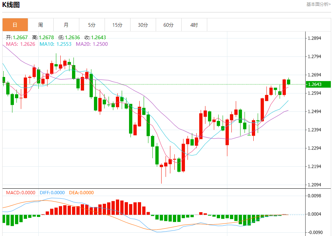This screenshot has height=236, width=333.
Task: Click the MA10 1.2553 legend label
Action: tap(56, 44)
